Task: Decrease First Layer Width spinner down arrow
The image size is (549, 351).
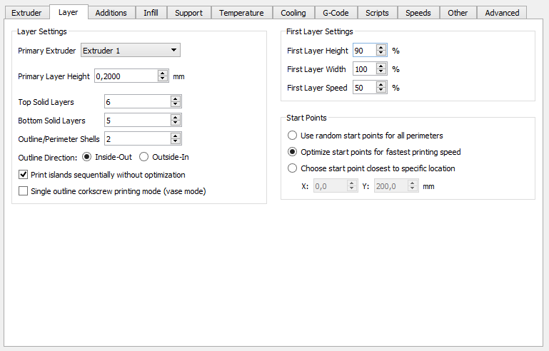Action: coord(381,72)
